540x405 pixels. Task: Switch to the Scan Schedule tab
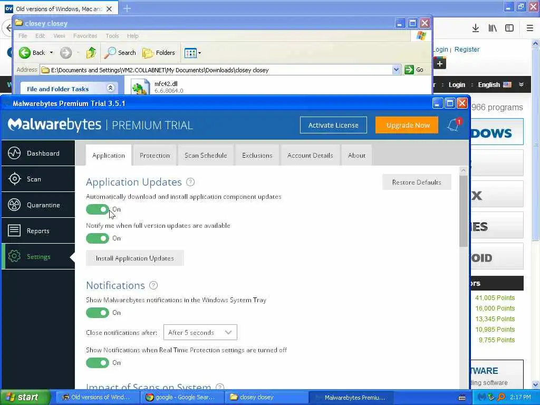[206, 156]
